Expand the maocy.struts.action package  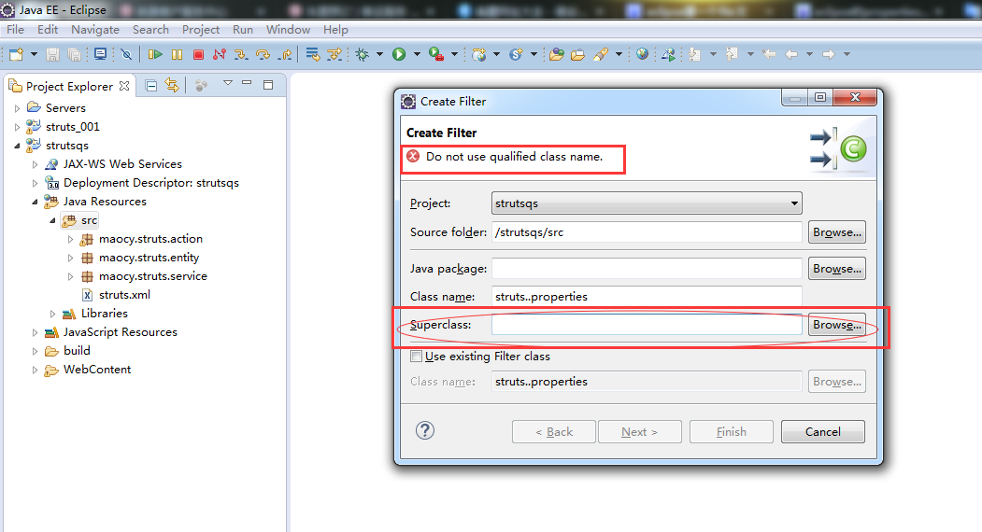(70, 239)
